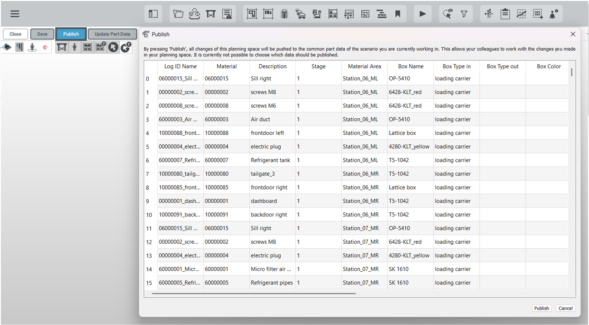Click the storage rack icon in top toolbar
589x325 pixels.
pos(333,14)
